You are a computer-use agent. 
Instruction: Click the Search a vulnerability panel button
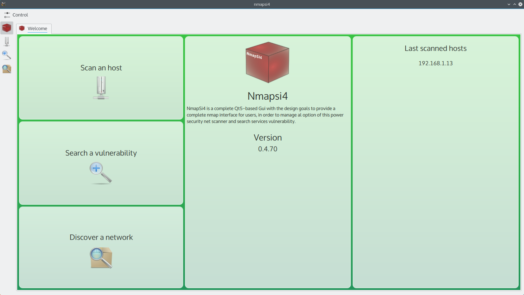pos(101,163)
